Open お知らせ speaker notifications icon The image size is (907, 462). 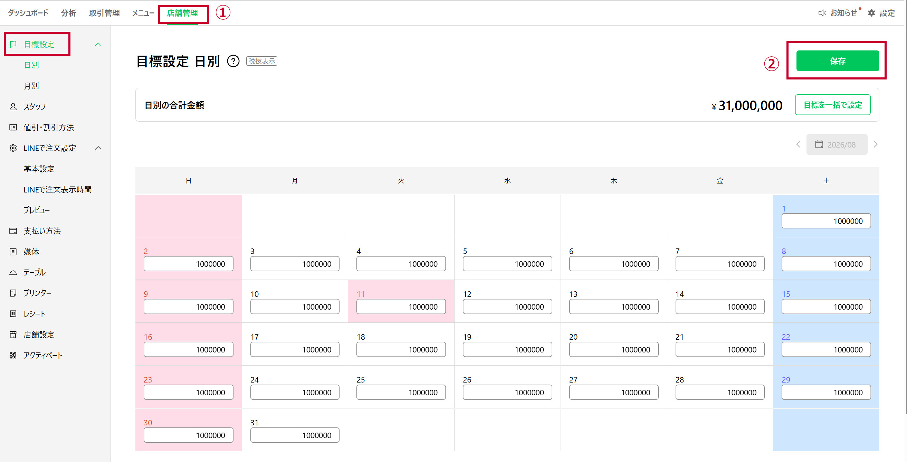click(x=822, y=13)
